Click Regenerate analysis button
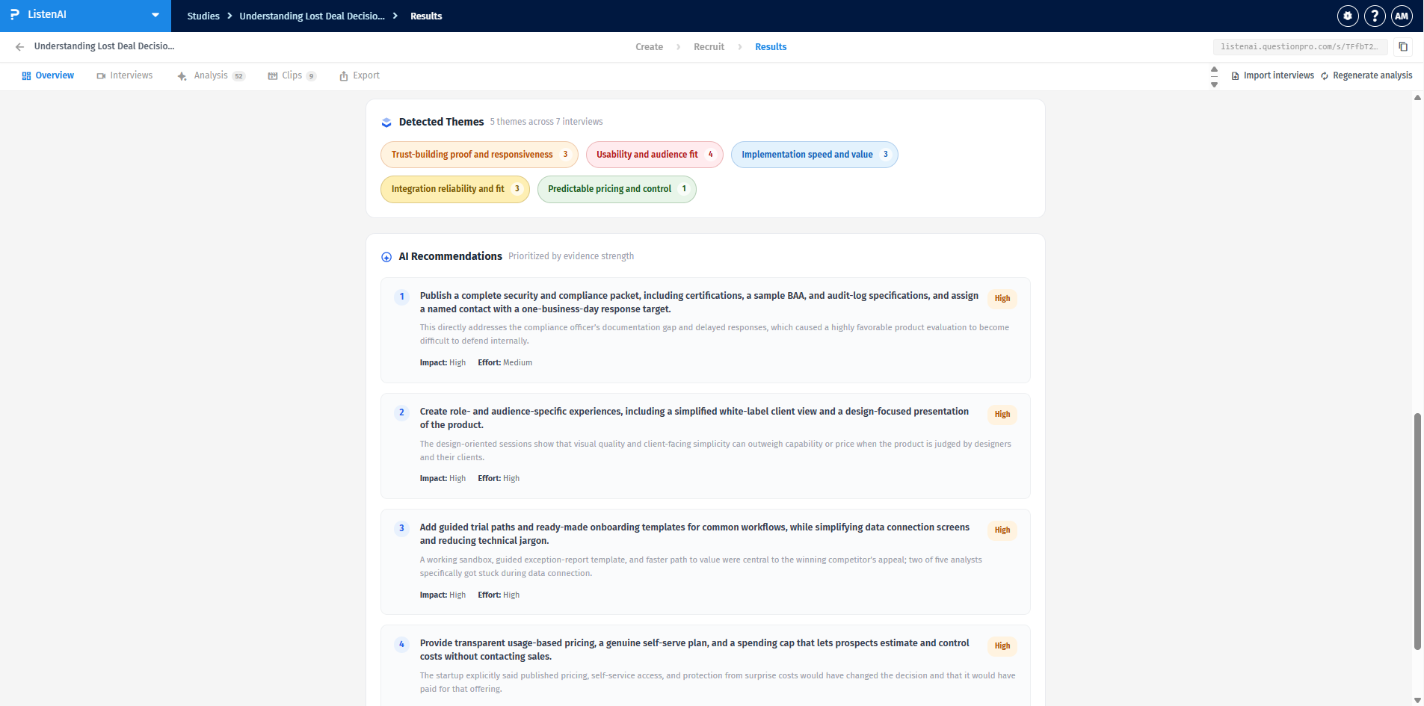The height and width of the screenshot is (706, 1424). coord(1366,75)
